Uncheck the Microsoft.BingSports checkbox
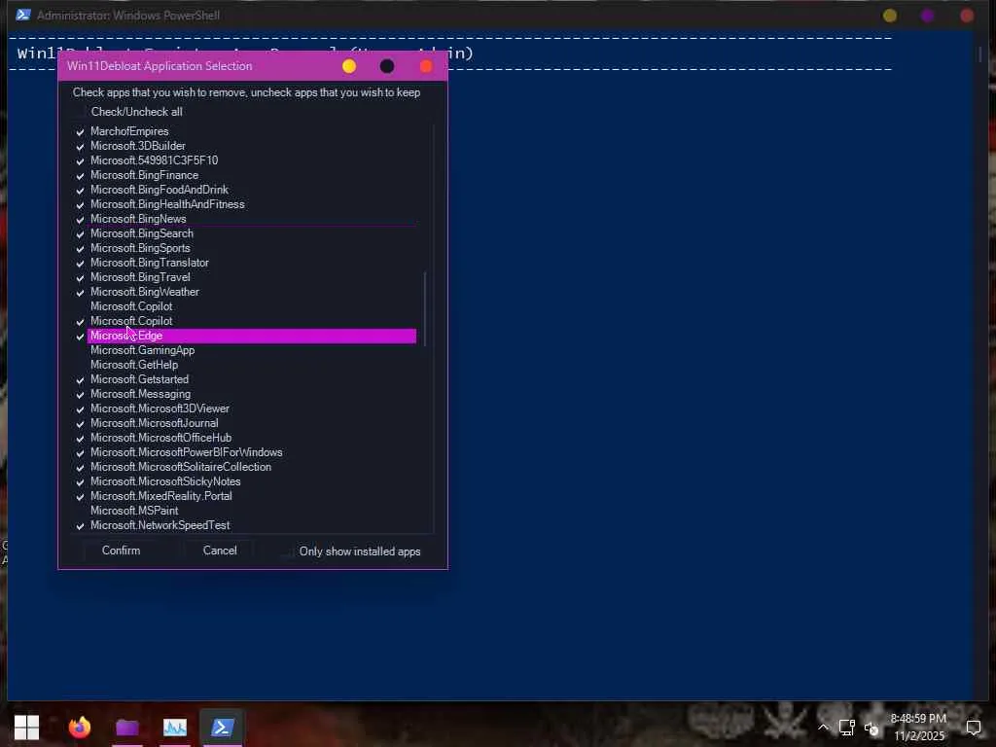This screenshot has width=996, height=747. click(80, 248)
